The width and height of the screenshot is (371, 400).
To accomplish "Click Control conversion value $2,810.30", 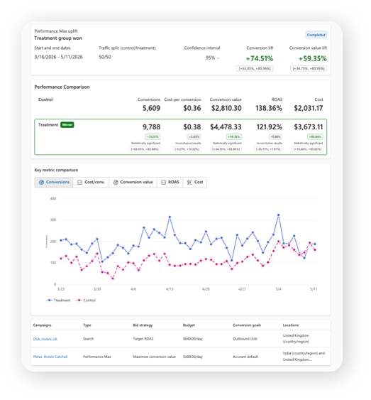I will pos(226,108).
